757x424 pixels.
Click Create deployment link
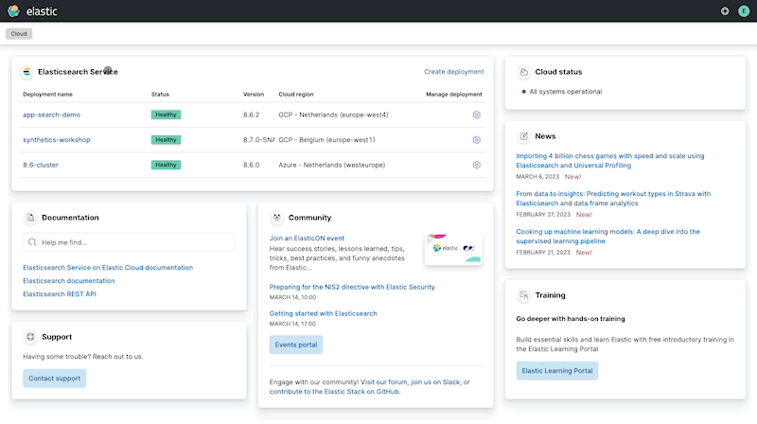pyautogui.click(x=454, y=72)
